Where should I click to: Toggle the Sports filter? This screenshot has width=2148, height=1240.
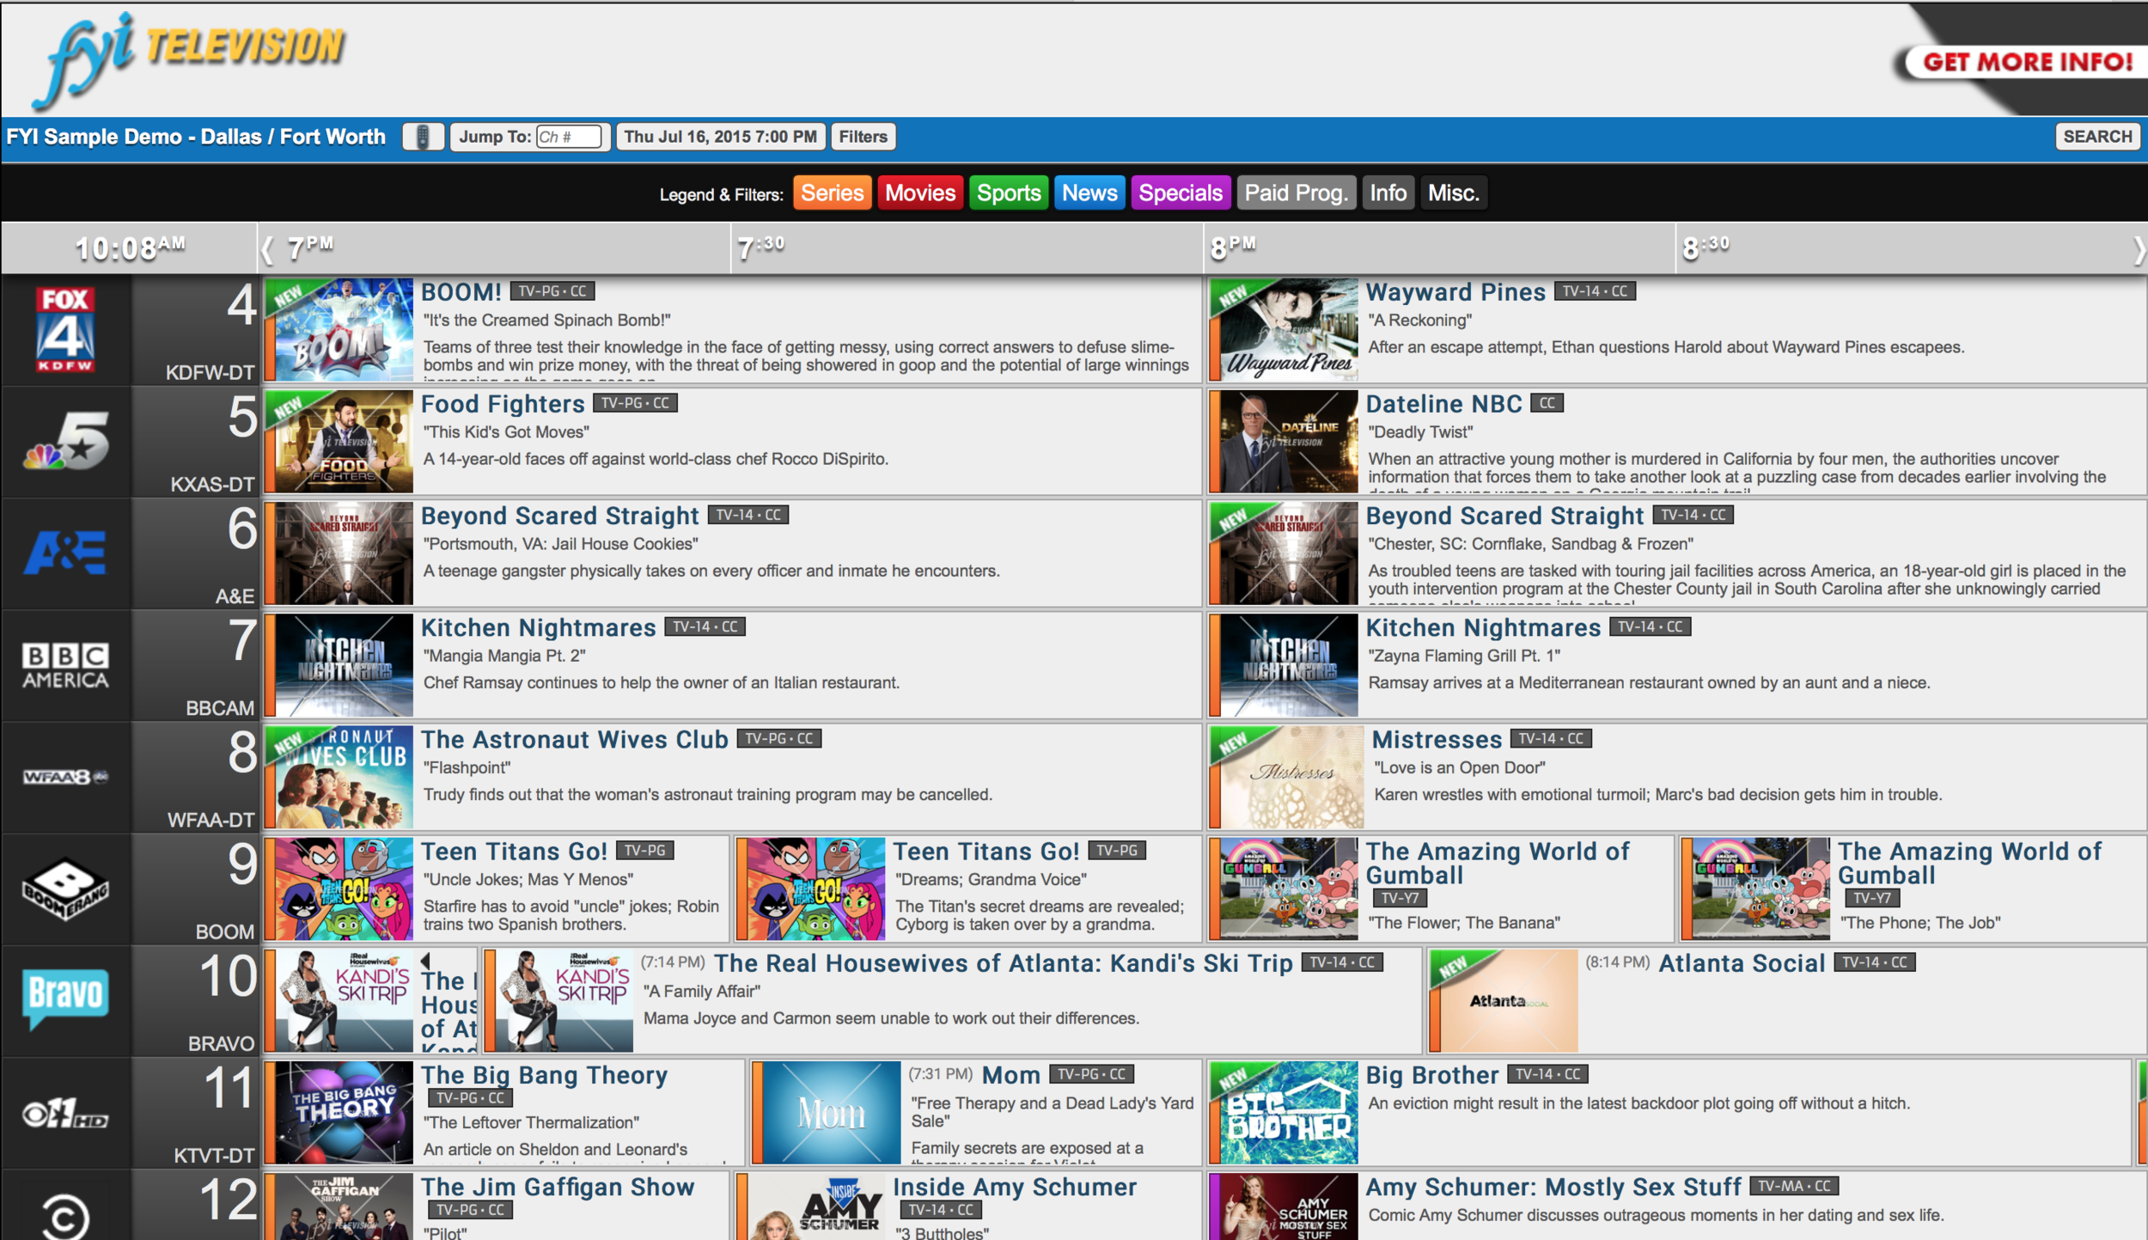pos(1009,193)
